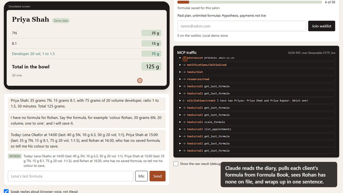Select the Priya Shah heading
This screenshot has height=193, width=343.
(30, 20)
